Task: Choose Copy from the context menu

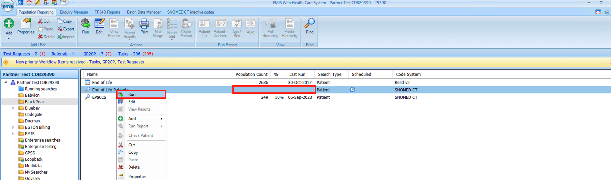Action: coord(141,152)
